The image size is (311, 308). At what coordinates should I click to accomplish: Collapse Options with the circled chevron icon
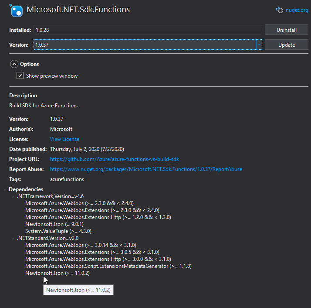click(x=14, y=64)
